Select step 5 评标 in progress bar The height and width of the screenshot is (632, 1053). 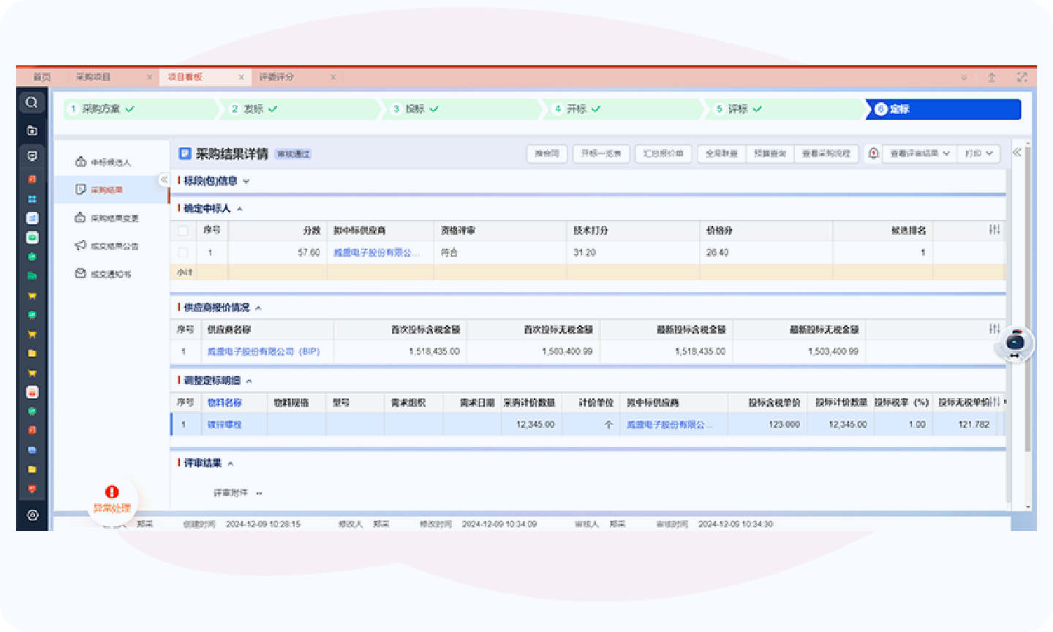(739, 109)
